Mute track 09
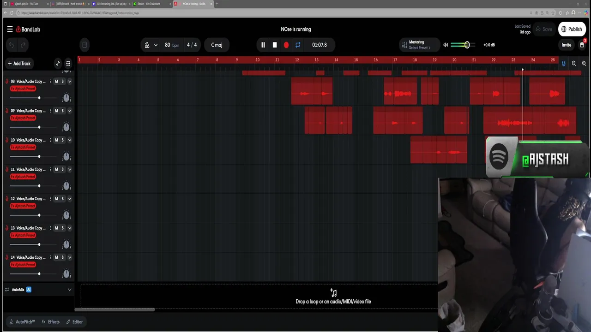The height and width of the screenshot is (332, 591). point(56,111)
